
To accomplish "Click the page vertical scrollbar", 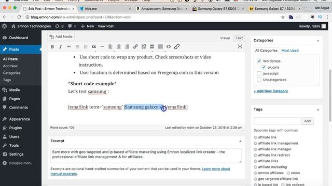I will tap(330, 96).
